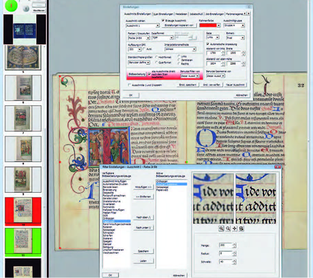Open the 'Benutze Geometrie von' dropdown

pos(216,76)
